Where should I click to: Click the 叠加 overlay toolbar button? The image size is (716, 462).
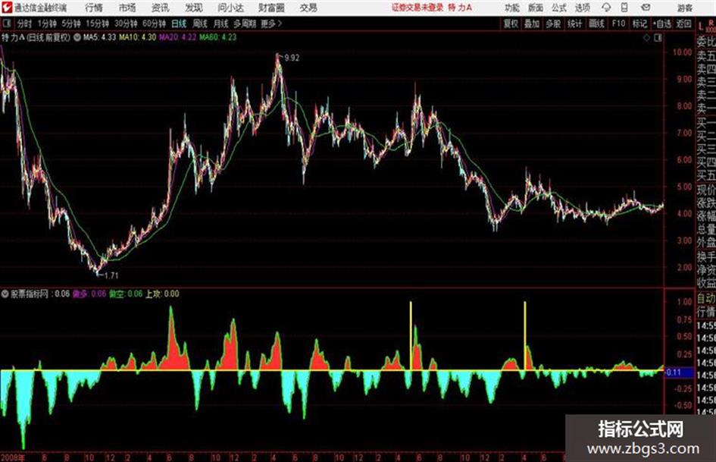pyautogui.click(x=532, y=24)
